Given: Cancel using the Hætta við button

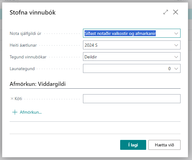Looking at the screenshot, I should [164, 145].
